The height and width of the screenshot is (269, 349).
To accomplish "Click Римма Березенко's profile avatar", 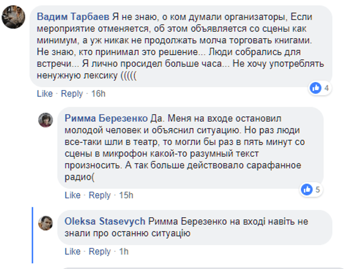I will (45, 120).
